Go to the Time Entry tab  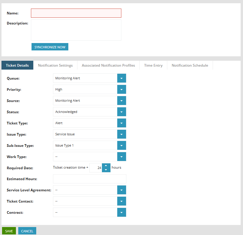click(153, 65)
